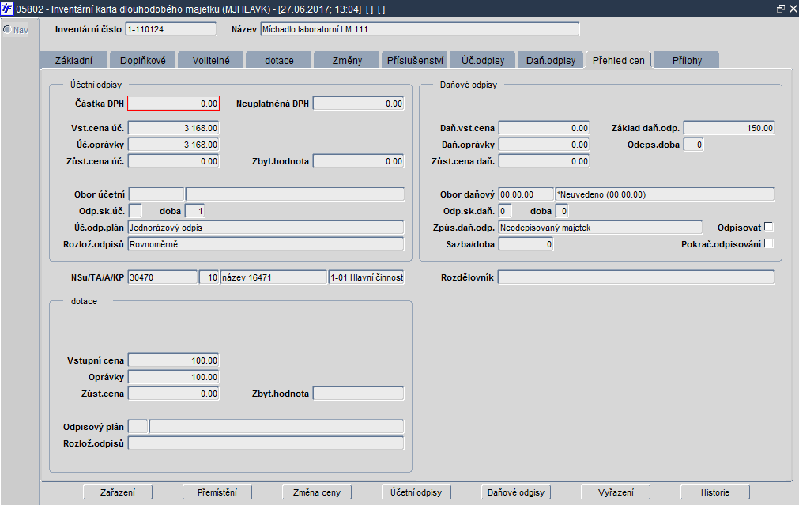
Task: Open the Změna ceny dialog button
Action: (317, 492)
